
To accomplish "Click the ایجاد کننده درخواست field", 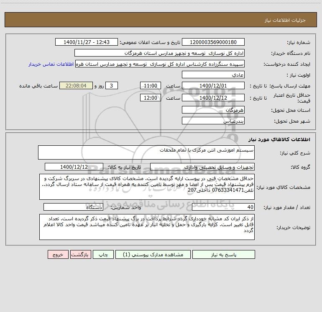I will (x=160, y=64).
